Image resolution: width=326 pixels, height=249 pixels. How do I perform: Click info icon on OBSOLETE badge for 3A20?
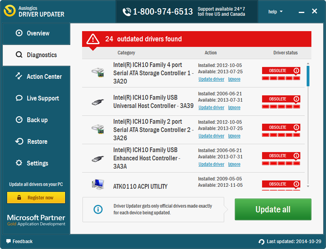click(296, 71)
